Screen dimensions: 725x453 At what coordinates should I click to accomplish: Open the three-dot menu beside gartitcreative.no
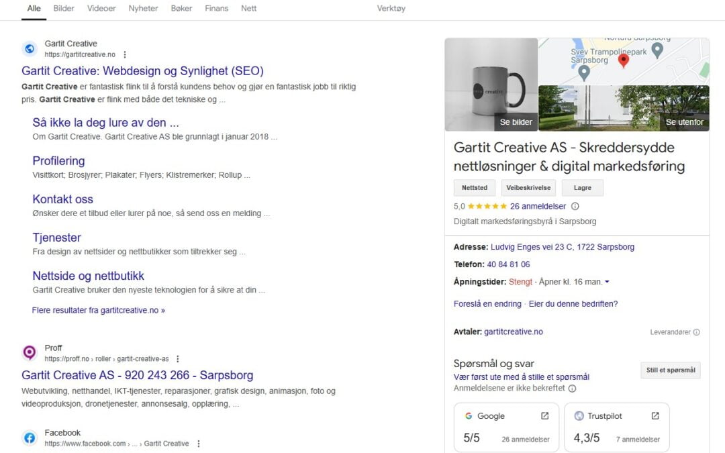point(126,54)
